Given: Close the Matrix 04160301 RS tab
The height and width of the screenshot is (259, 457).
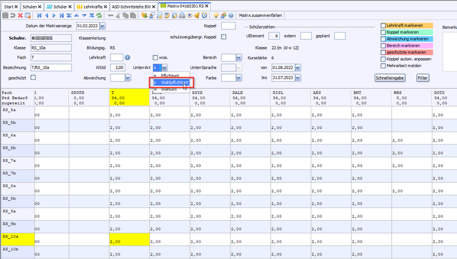Looking at the screenshot, I should [x=207, y=6].
